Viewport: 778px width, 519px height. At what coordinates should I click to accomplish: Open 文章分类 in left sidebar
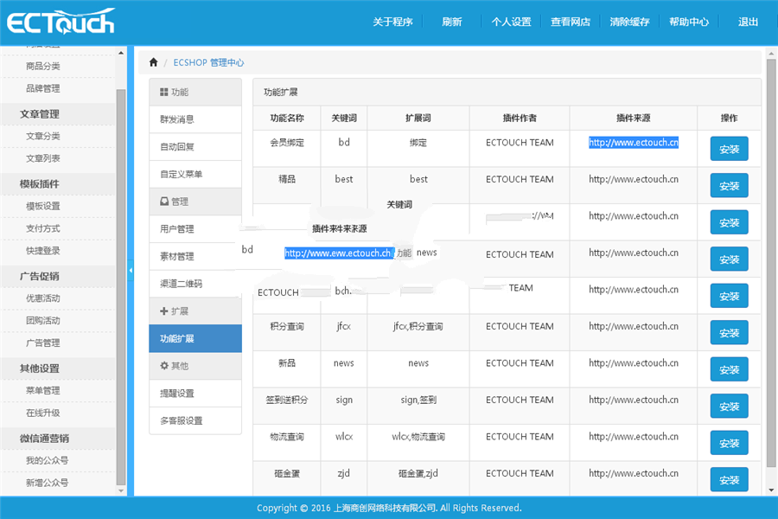coord(43,136)
